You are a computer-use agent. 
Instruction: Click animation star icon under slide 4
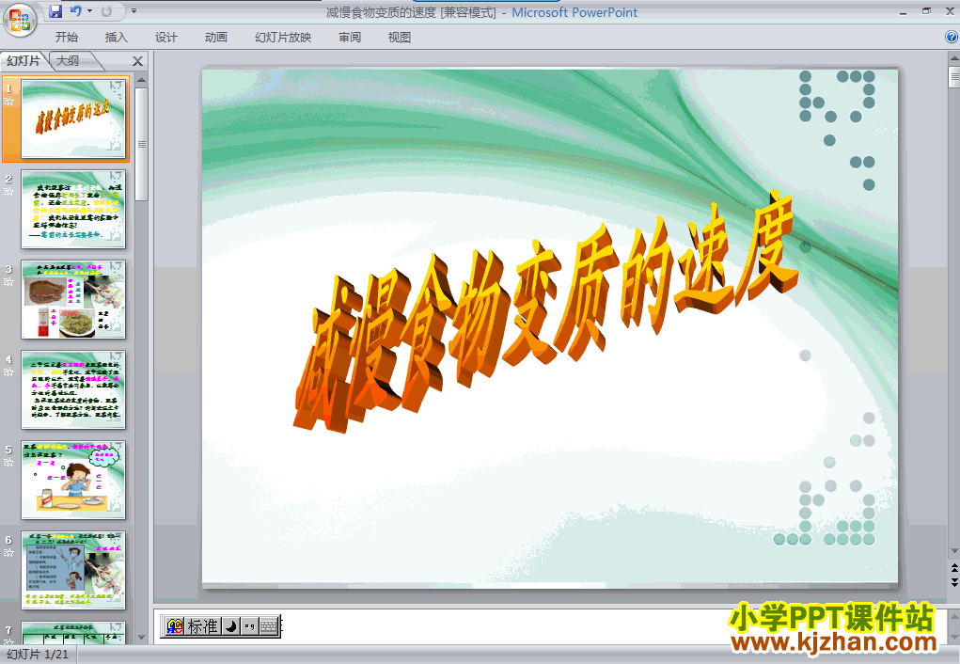[x=8, y=372]
